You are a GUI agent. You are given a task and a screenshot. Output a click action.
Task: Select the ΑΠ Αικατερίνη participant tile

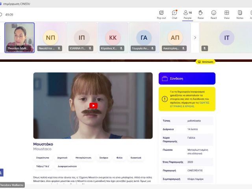pos(175,38)
